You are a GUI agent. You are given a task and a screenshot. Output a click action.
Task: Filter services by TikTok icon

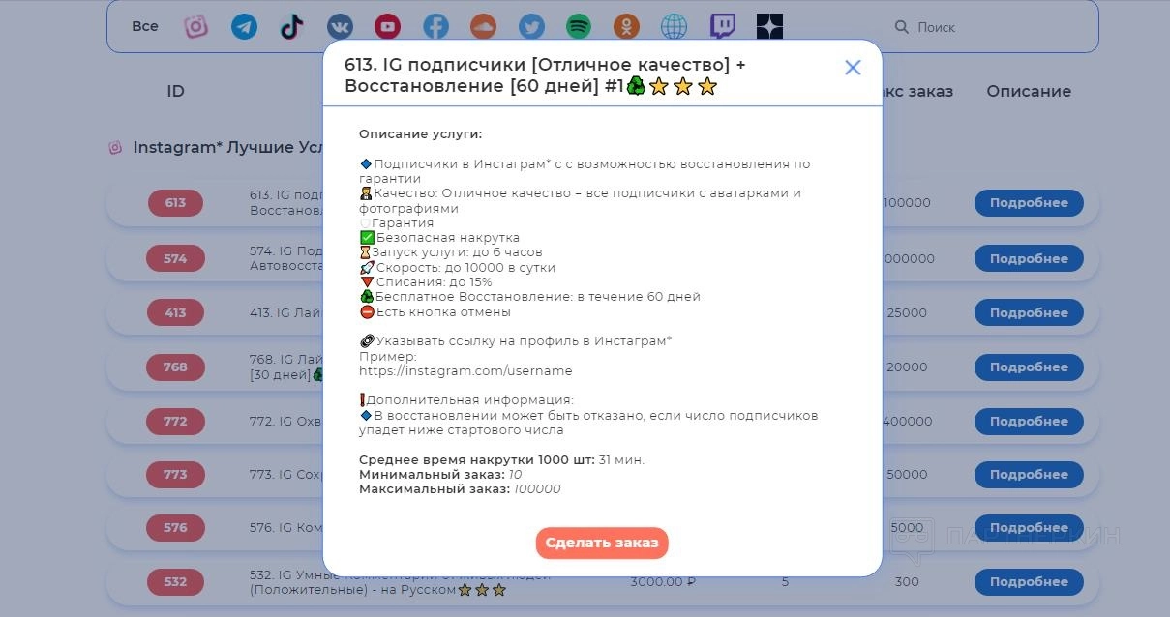point(291,27)
